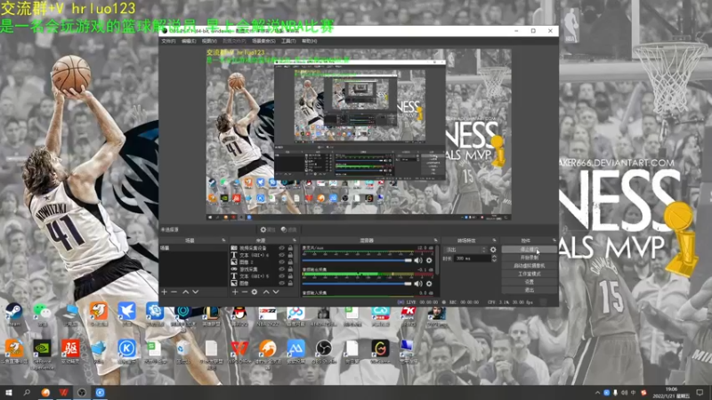The width and height of the screenshot is (712, 400).
Task: Click 停止推流 stop streaming button
Action: [530, 250]
